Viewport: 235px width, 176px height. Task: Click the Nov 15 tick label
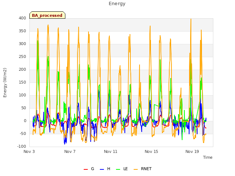click(x=151, y=151)
